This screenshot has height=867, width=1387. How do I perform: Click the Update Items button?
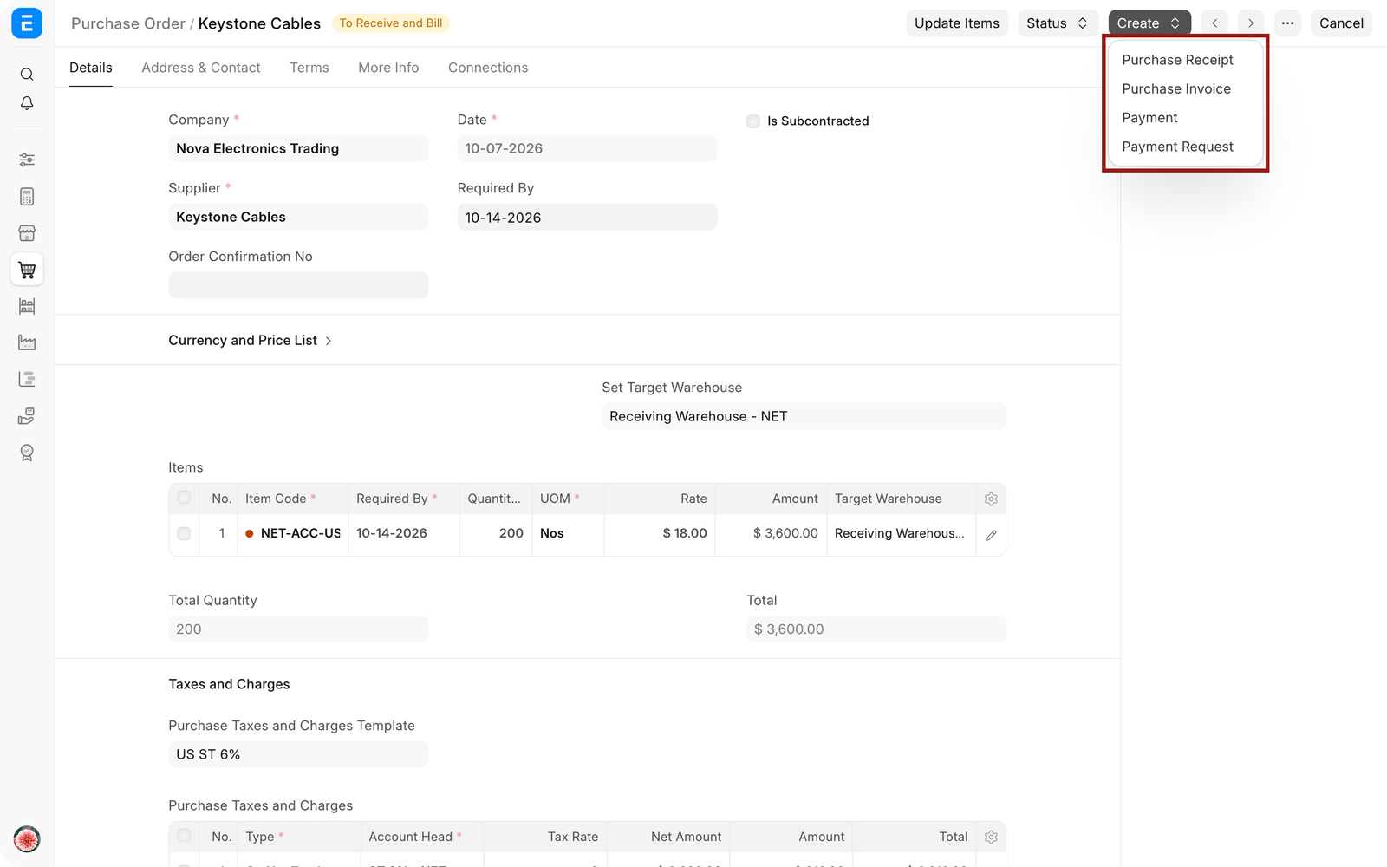pos(957,23)
